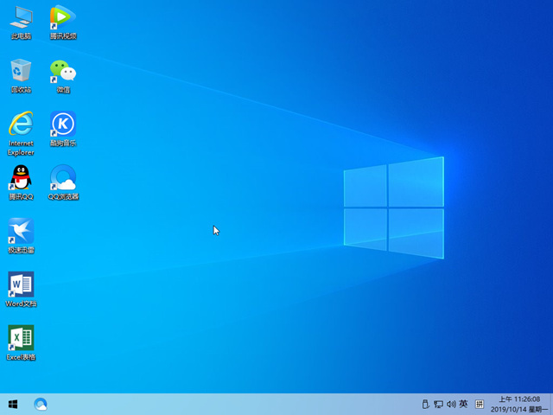This screenshot has height=415, width=553.
Task: Toggle the 英 input language indicator
Action: [463, 404]
